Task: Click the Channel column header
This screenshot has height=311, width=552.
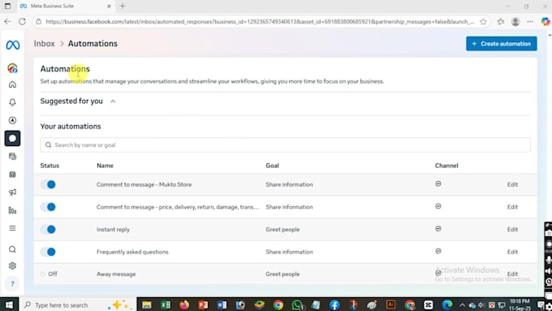Action: click(446, 166)
